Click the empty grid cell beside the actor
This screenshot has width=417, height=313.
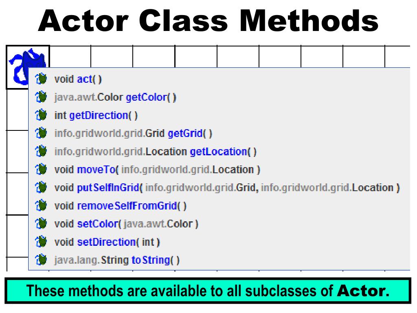[x=70, y=57]
